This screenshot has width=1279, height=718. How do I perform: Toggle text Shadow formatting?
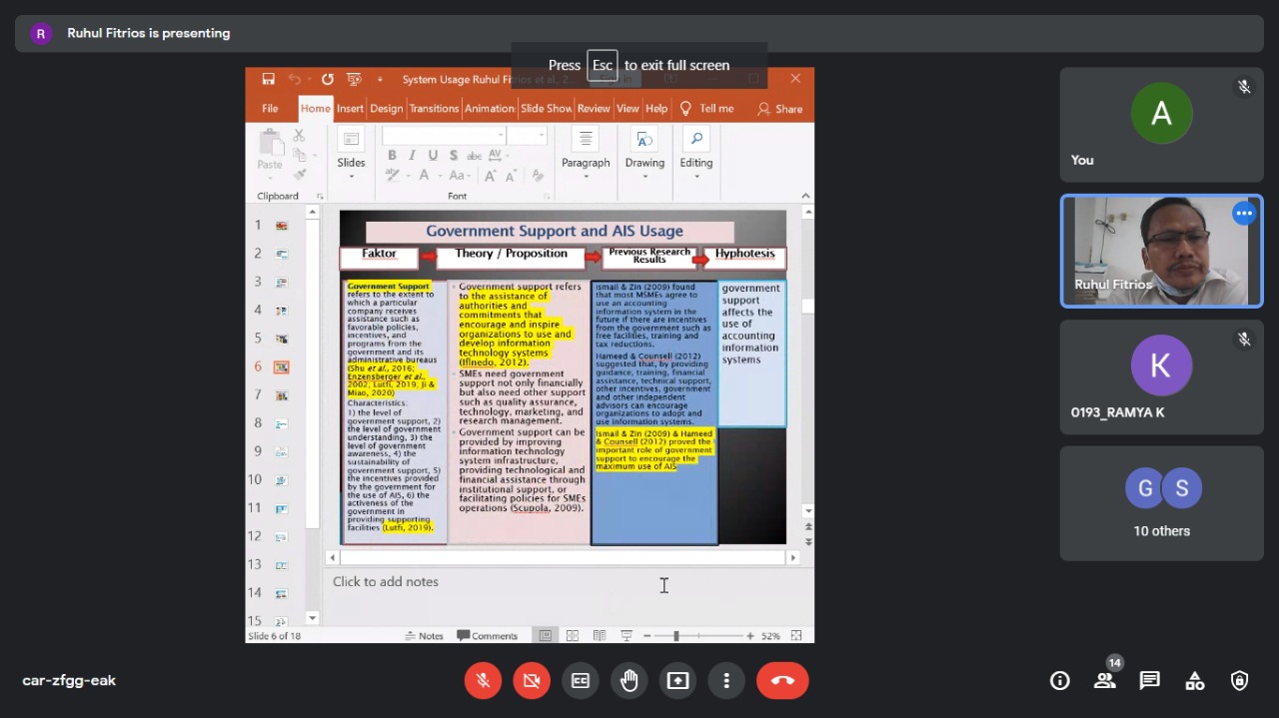[x=454, y=155]
